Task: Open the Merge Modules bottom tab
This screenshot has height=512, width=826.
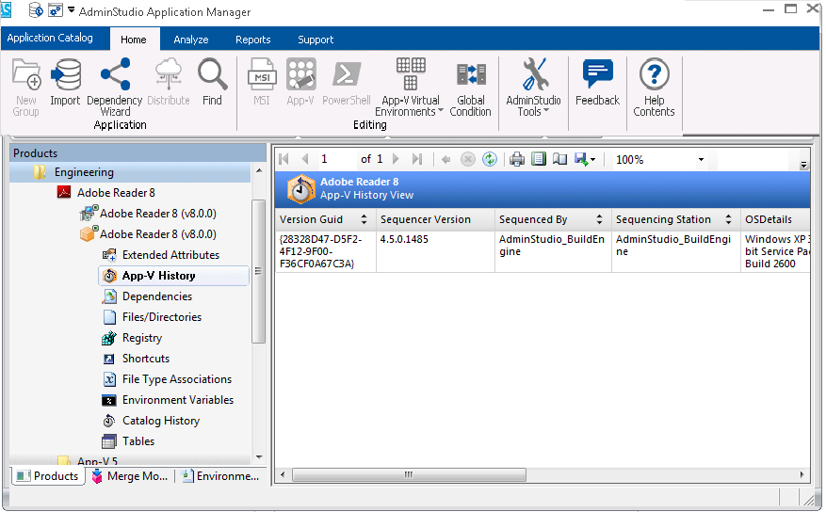Action: 129,476
